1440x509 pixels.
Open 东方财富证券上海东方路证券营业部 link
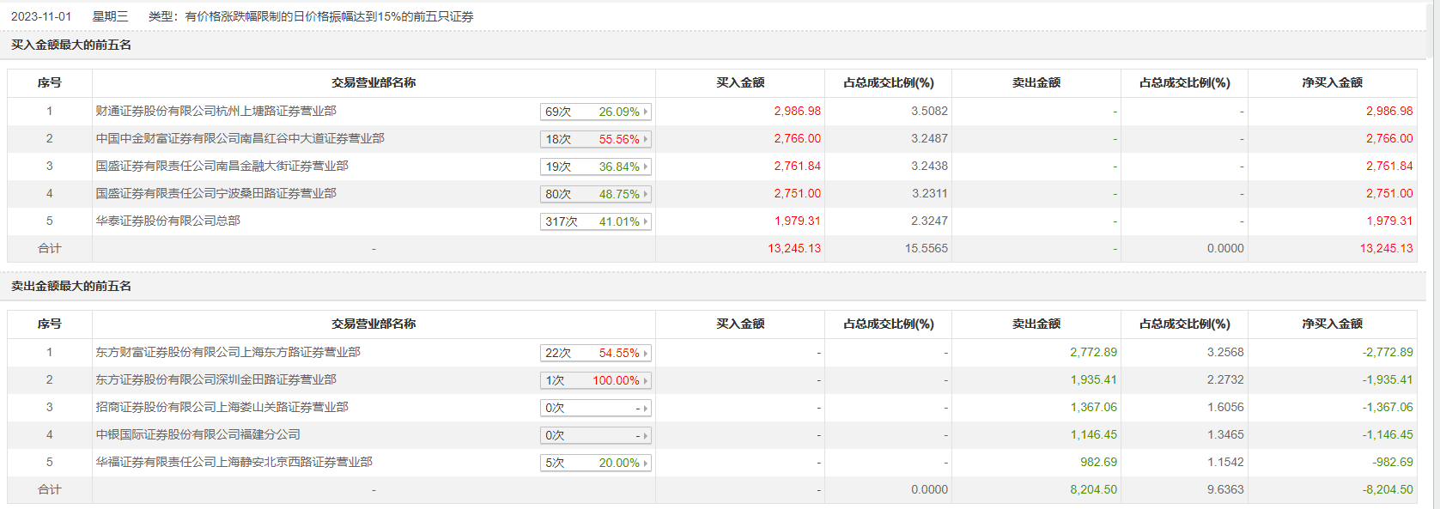click(228, 352)
